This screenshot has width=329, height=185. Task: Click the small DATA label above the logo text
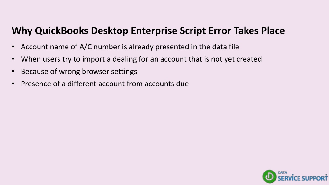click(282, 172)
